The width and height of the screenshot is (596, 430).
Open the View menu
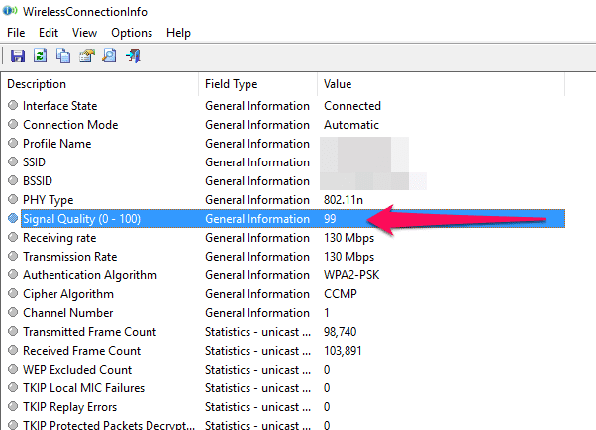(84, 33)
